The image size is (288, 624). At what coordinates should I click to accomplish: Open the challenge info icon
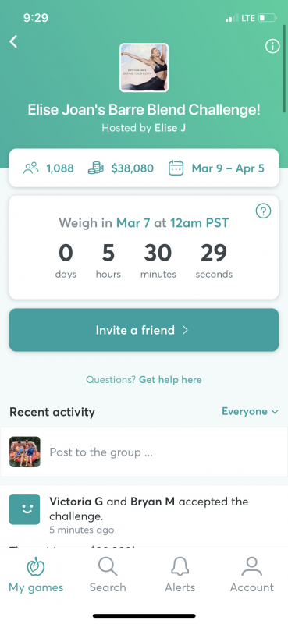tap(272, 47)
